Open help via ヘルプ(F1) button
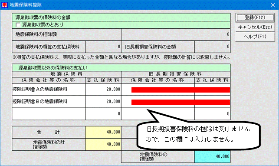 click(255, 37)
